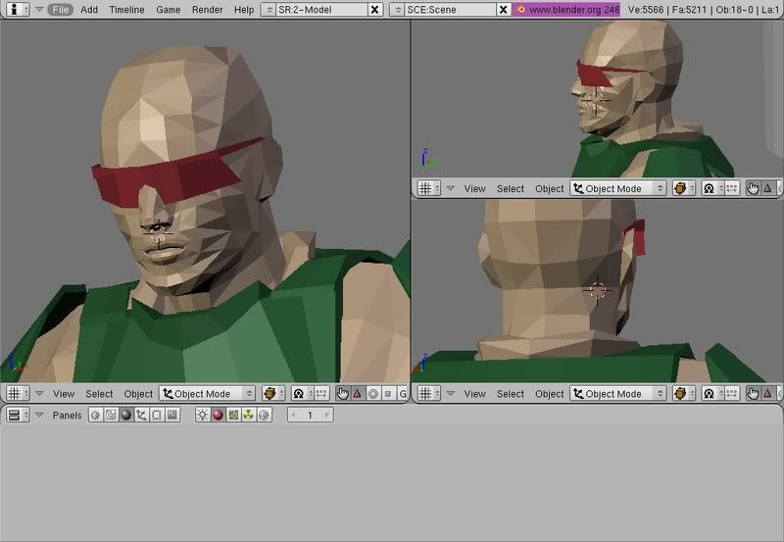Open the Object context icon in Panels header
Image resolution: width=784 pixels, height=542 pixels.
click(141, 416)
